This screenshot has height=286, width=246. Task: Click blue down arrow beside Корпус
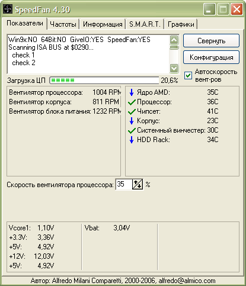132,121
